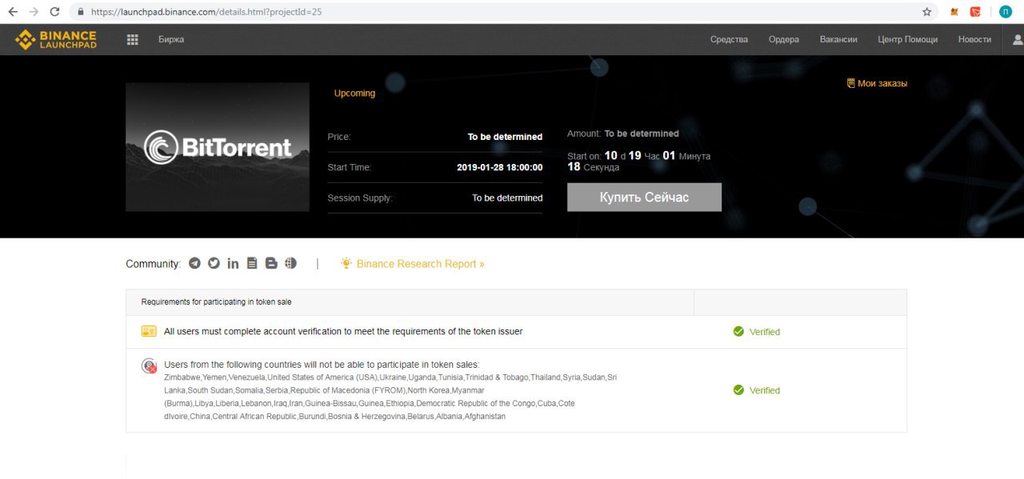Click the Price 'To be determined' value
Image resolution: width=1024 pixels, height=479 pixels.
tap(505, 137)
